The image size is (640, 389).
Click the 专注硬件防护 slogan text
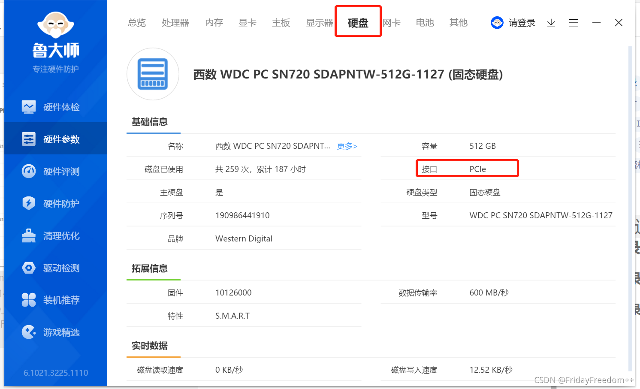[x=56, y=69]
